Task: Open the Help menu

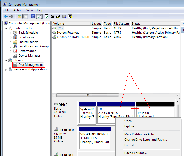Action: tap(40, 10)
